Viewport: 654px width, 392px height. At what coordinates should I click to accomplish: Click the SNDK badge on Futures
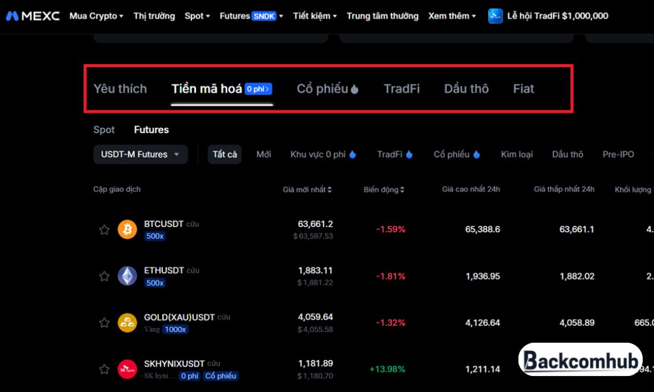tap(264, 16)
